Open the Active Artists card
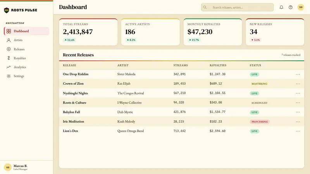The height and width of the screenshot is (174, 310). [150, 32]
